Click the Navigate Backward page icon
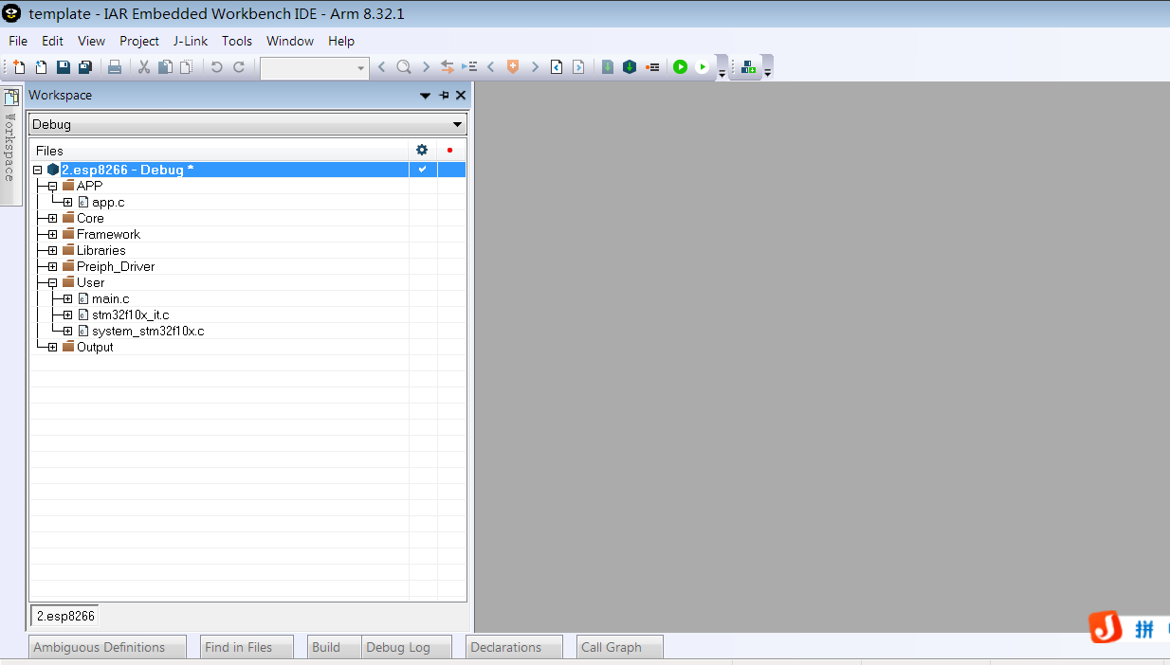1170x665 pixels. pyautogui.click(x=557, y=67)
